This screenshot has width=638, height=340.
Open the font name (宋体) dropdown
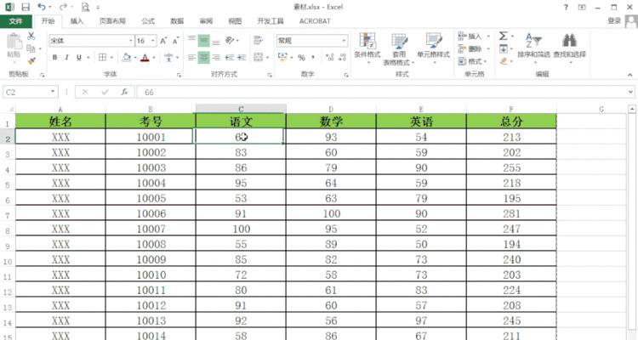coord(131,41)
